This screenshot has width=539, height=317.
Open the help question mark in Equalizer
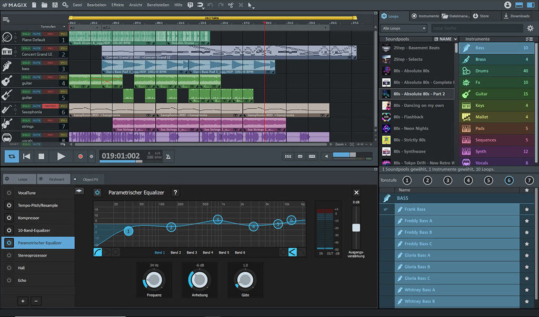point(175,192)
